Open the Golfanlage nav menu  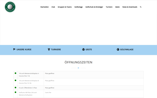tap(78, 7)
